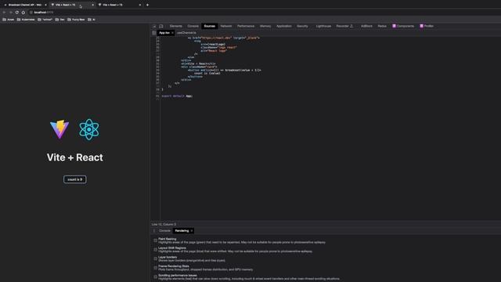This screenshot has width=501, height=282.
Task: Switch to the Elements panel
Action: [x=175, y=26]
